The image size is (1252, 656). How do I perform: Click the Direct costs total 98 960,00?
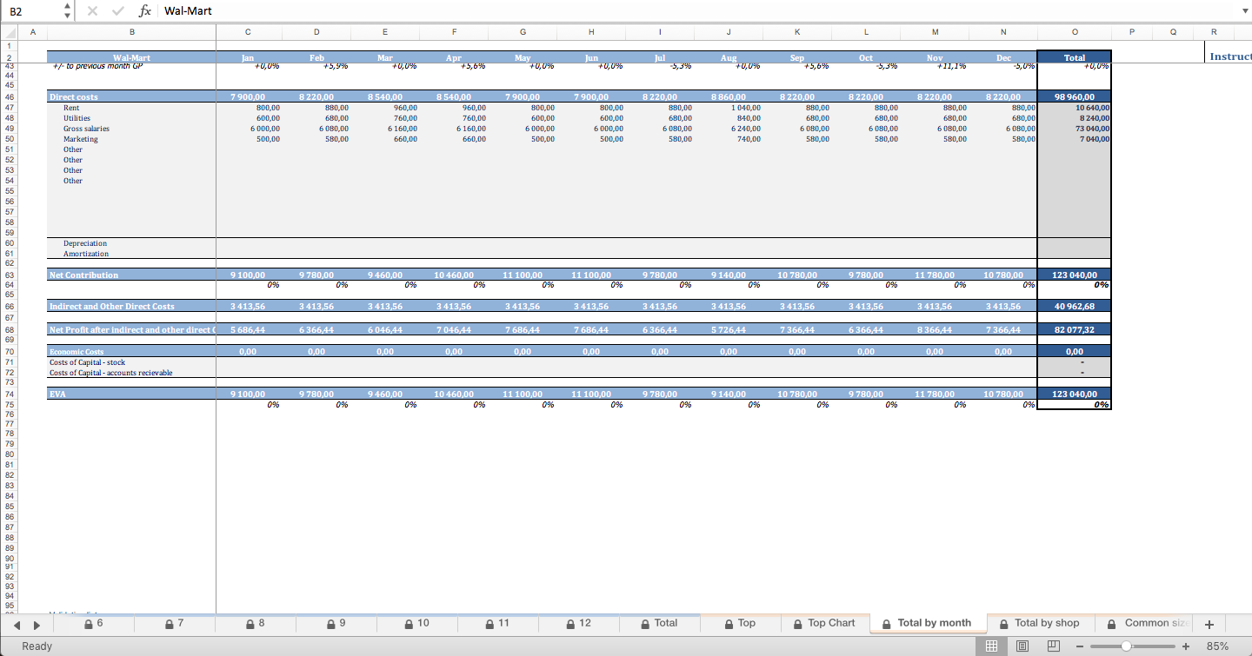(1075, 97)
